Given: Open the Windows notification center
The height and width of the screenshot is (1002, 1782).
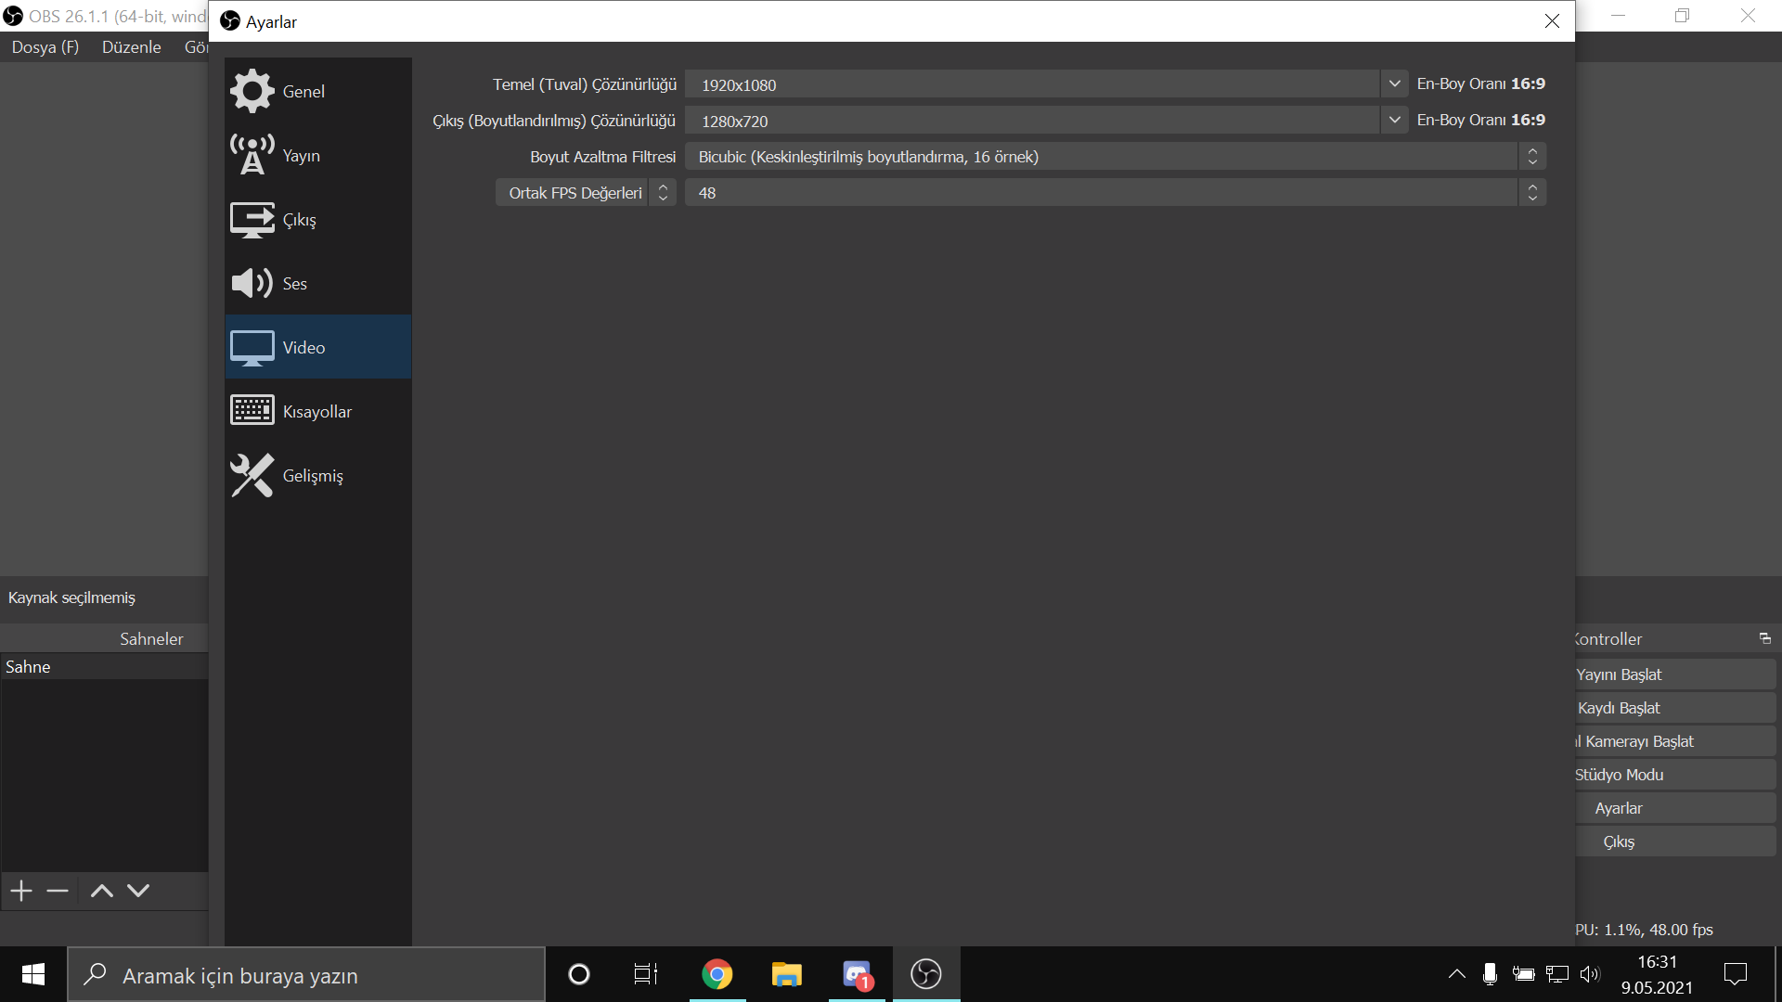Looking at the screenshot, I should click(x=1736, y=974).
